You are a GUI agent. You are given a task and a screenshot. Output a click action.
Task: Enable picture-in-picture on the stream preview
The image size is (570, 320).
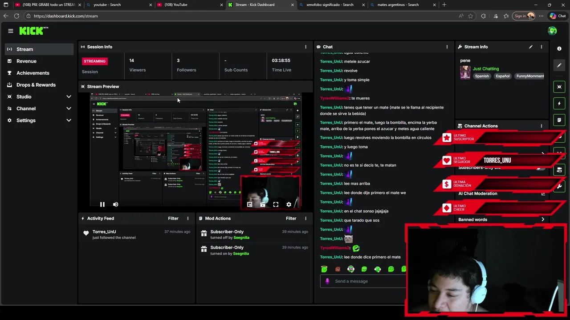(249, 204)
